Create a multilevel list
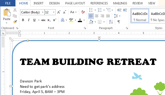This screenshot has width=165, height=95. 108,10
